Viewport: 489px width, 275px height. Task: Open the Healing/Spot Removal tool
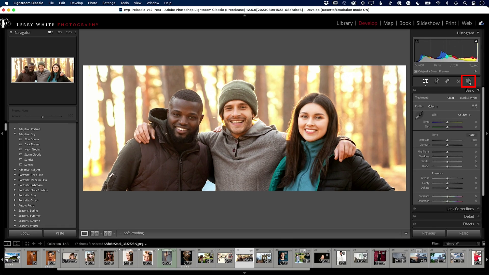[x=447, y=81]
